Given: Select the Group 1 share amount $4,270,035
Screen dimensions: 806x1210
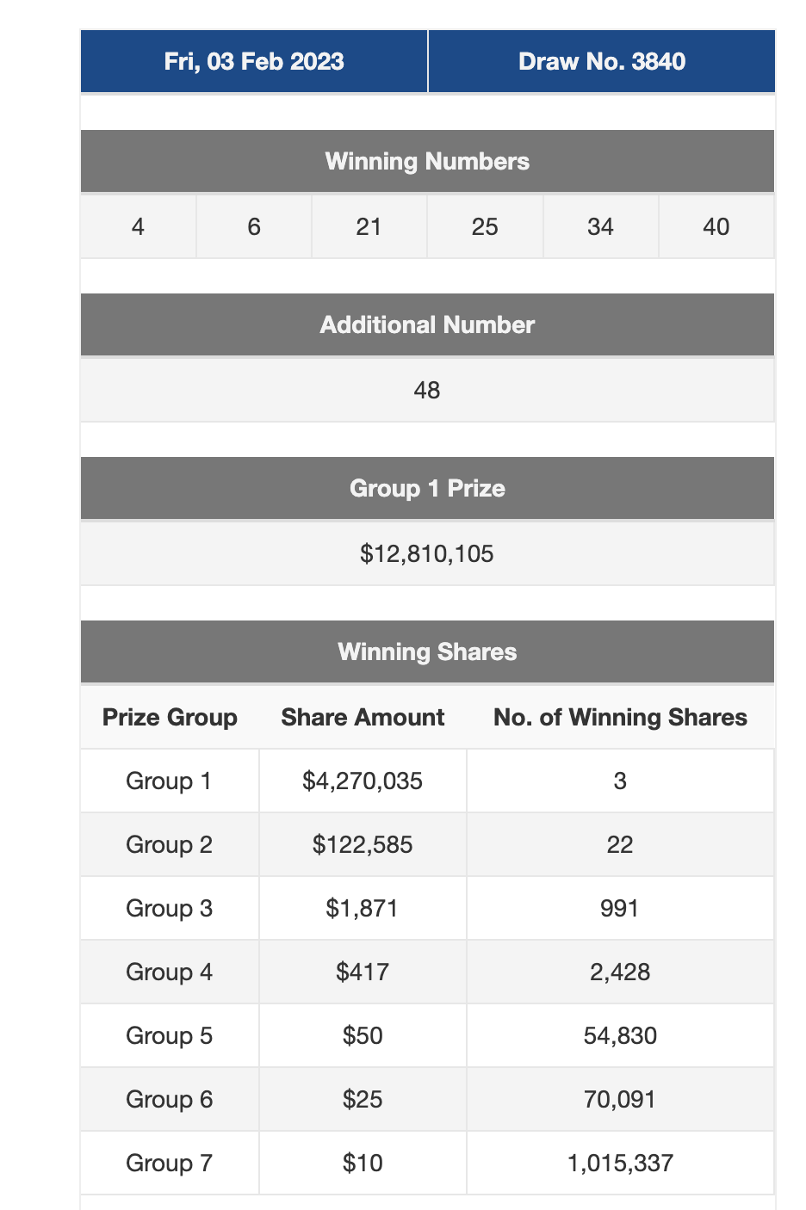Looking at the screenshot, I should coord(363,781).
